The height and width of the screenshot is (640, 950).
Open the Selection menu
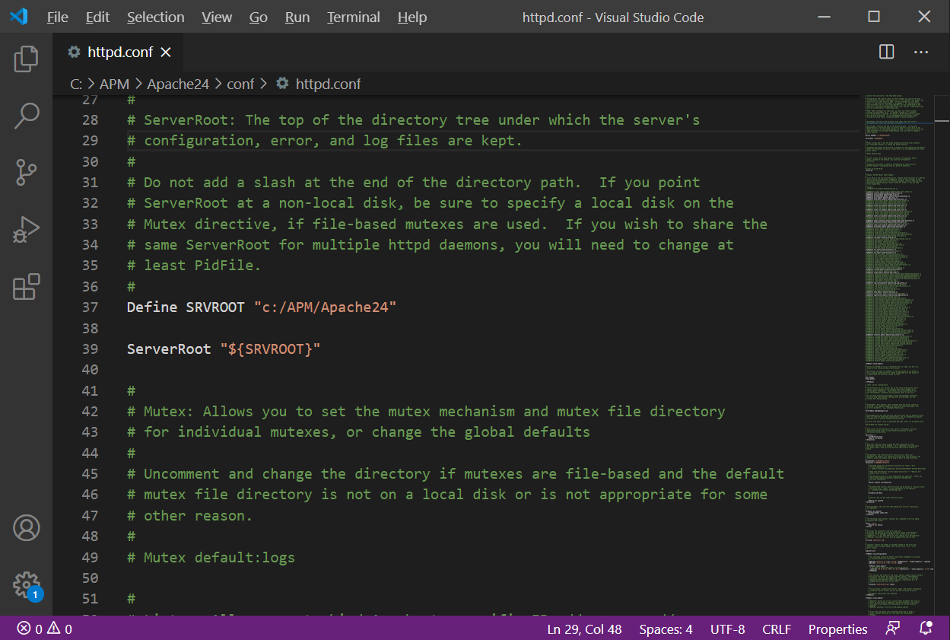tap(155, 17)
